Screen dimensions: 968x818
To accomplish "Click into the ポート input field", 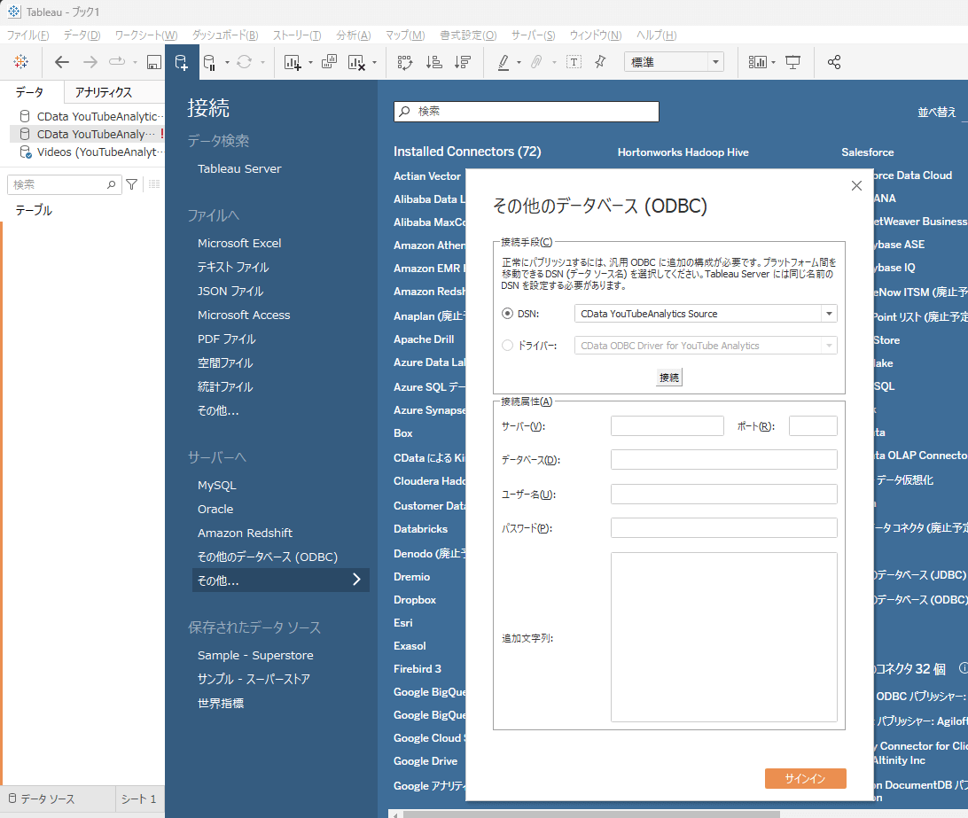I will [813, 426].
